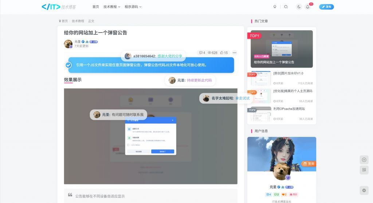The image size is (373, 203).
Task: Click the article comment count icon
Action: [202, 53]
